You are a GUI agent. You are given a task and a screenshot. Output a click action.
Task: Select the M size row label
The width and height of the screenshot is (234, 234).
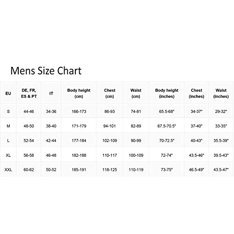click(x=8, y=126)
